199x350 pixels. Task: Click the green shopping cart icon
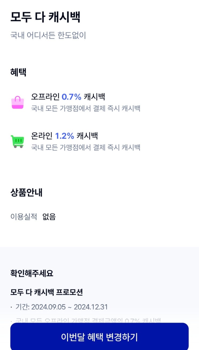point(18,141)
